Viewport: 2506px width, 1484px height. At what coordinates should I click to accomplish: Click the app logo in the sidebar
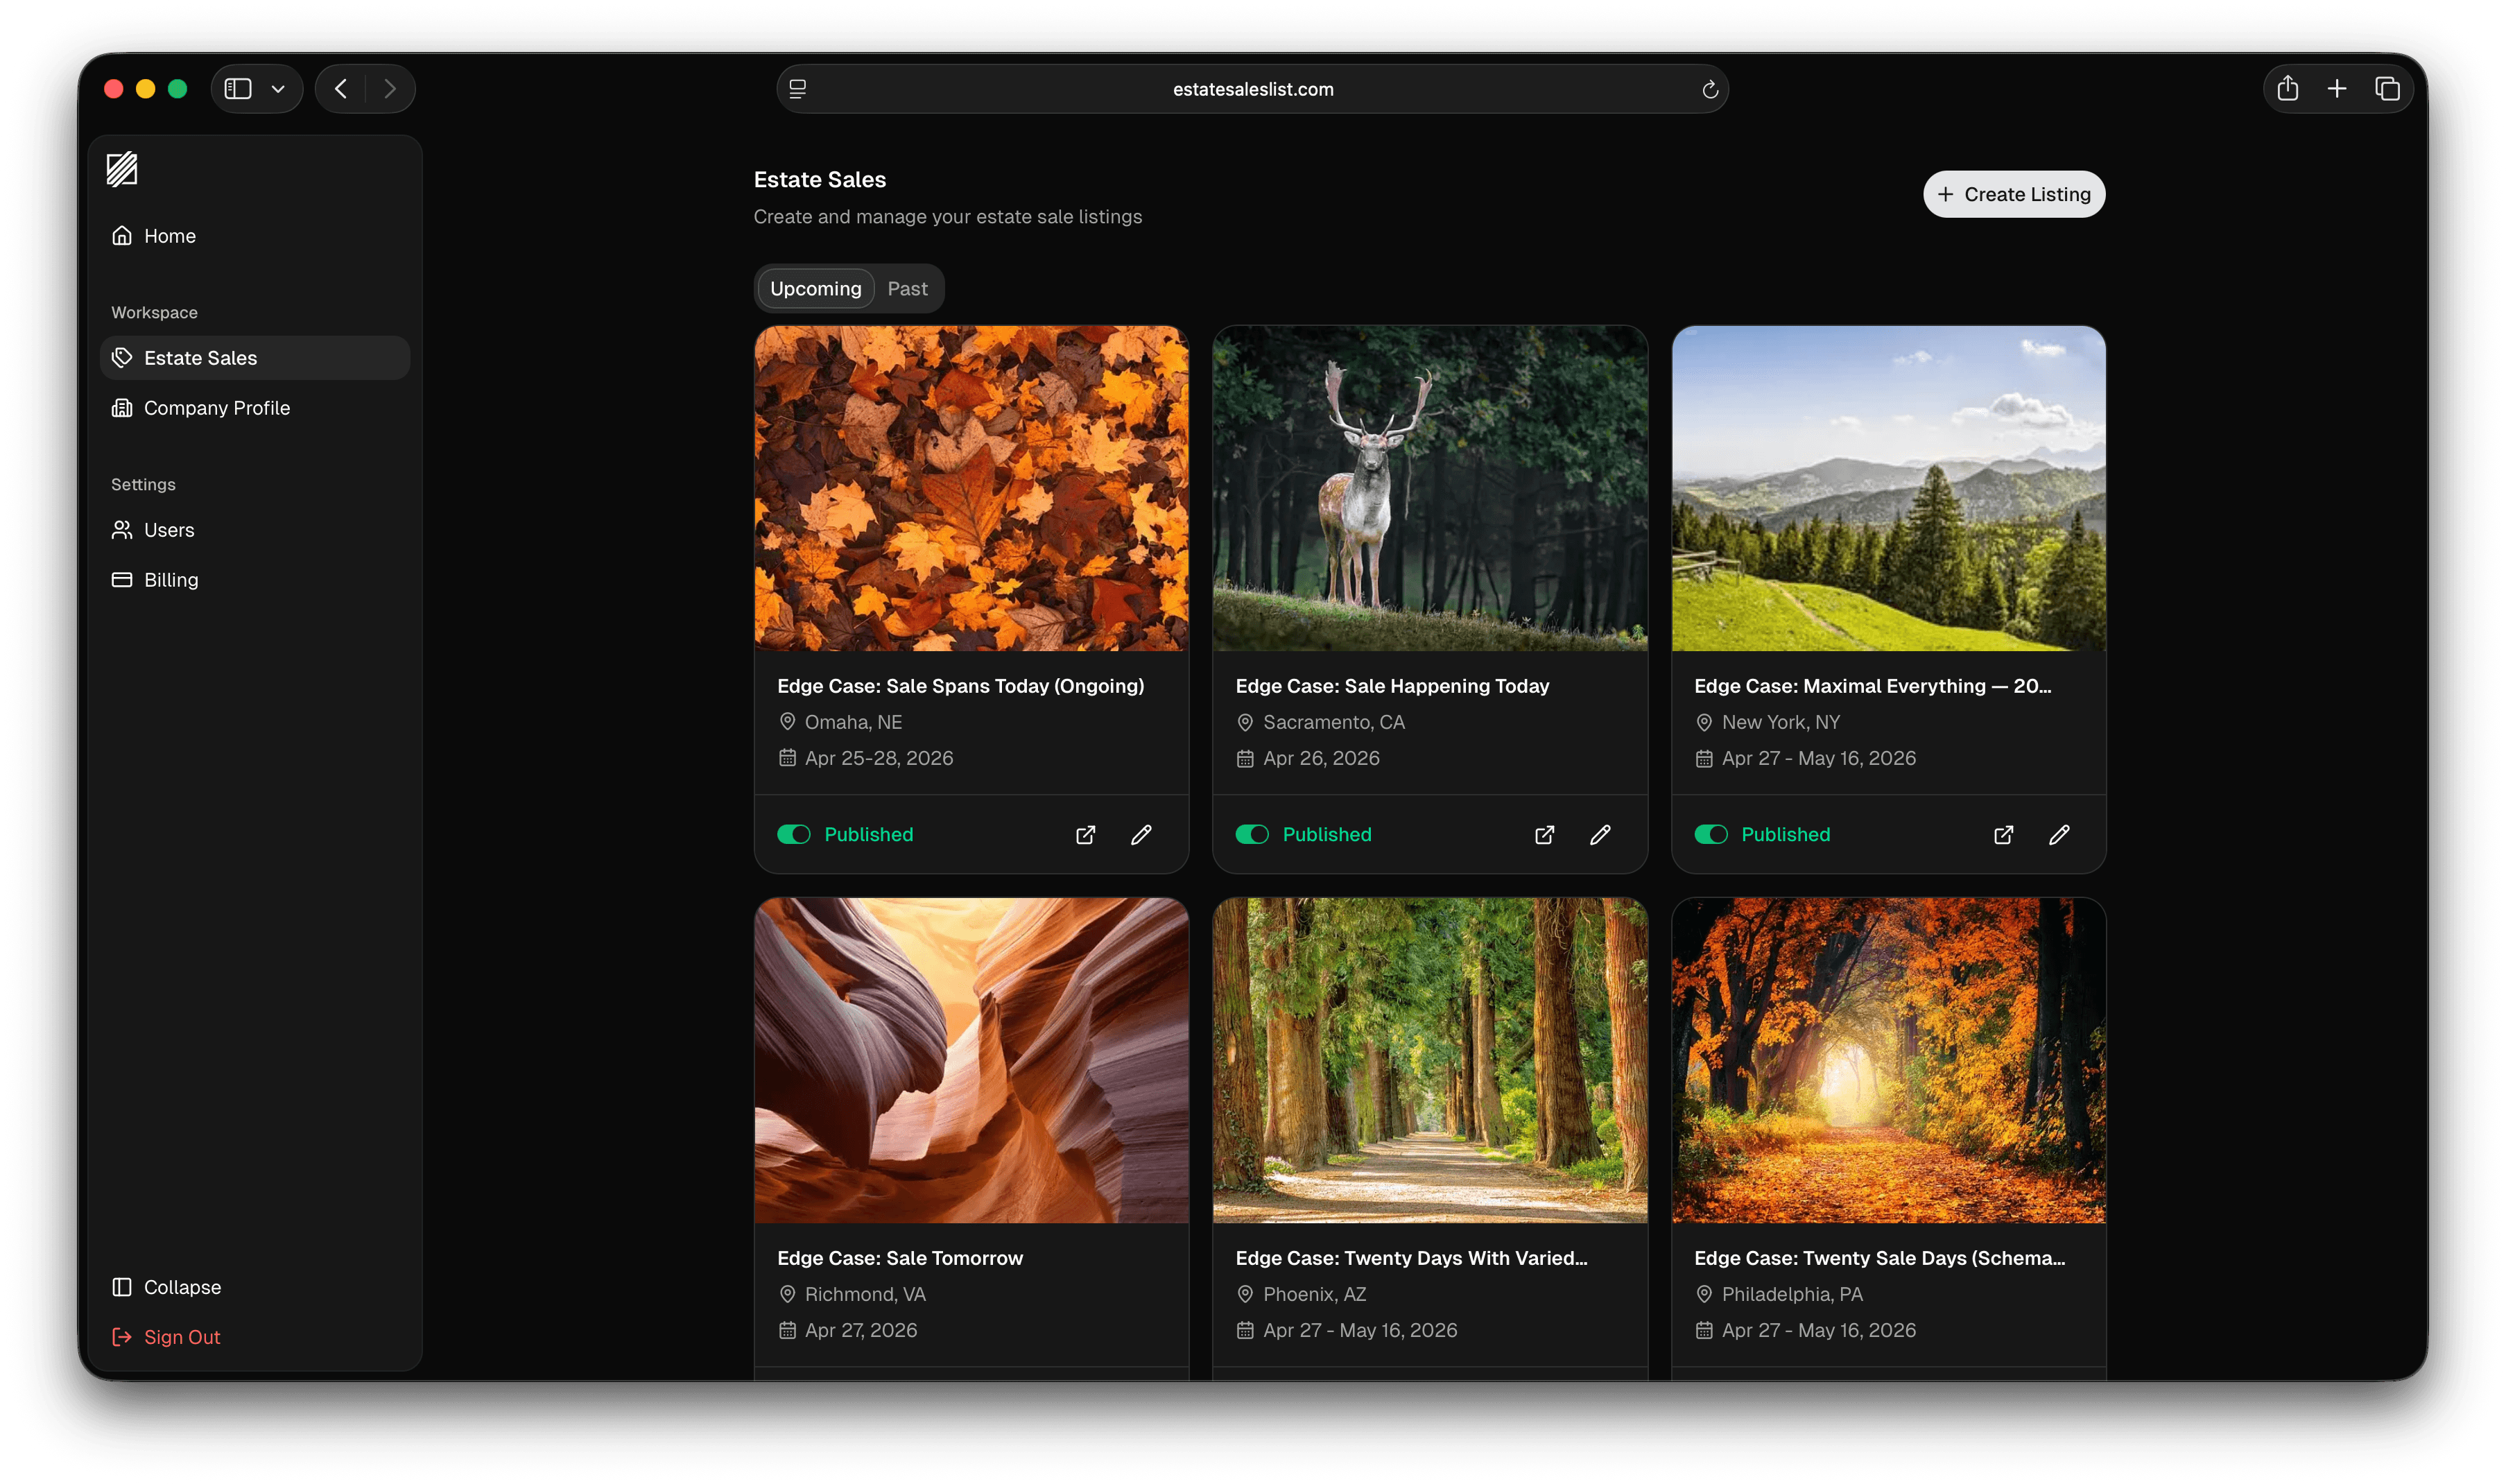[122, 169]
